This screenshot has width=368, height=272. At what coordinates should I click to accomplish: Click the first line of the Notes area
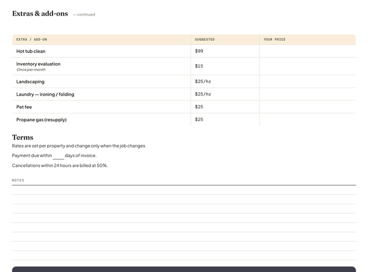tap(184, 190)
